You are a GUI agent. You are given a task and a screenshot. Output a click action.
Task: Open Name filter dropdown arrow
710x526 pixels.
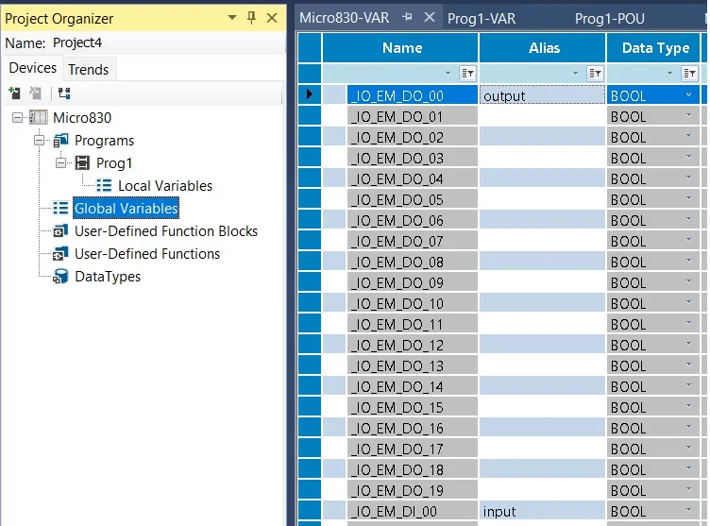(x=448, y=74)
